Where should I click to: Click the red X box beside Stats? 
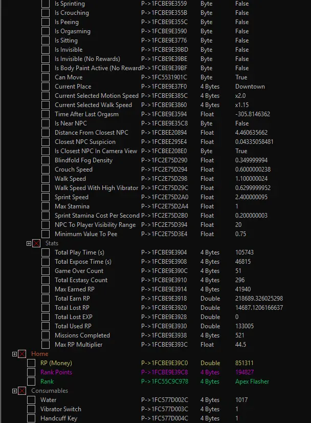36,244
